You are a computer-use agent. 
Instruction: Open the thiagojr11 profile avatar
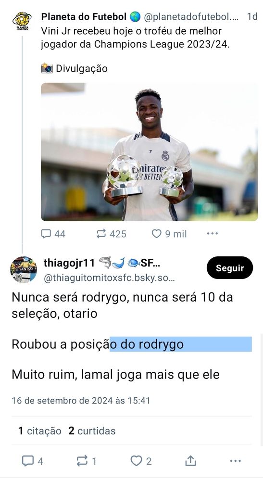(x=24, y=270)
